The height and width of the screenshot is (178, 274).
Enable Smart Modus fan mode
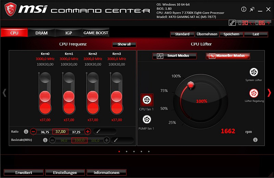tap(174, 56)
